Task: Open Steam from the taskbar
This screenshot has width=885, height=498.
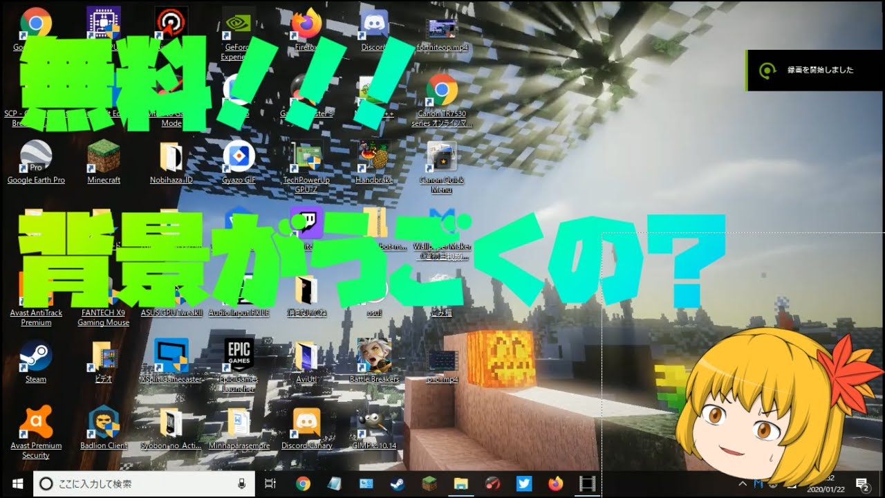Action: pyautogui.click(x=398, y=484)
